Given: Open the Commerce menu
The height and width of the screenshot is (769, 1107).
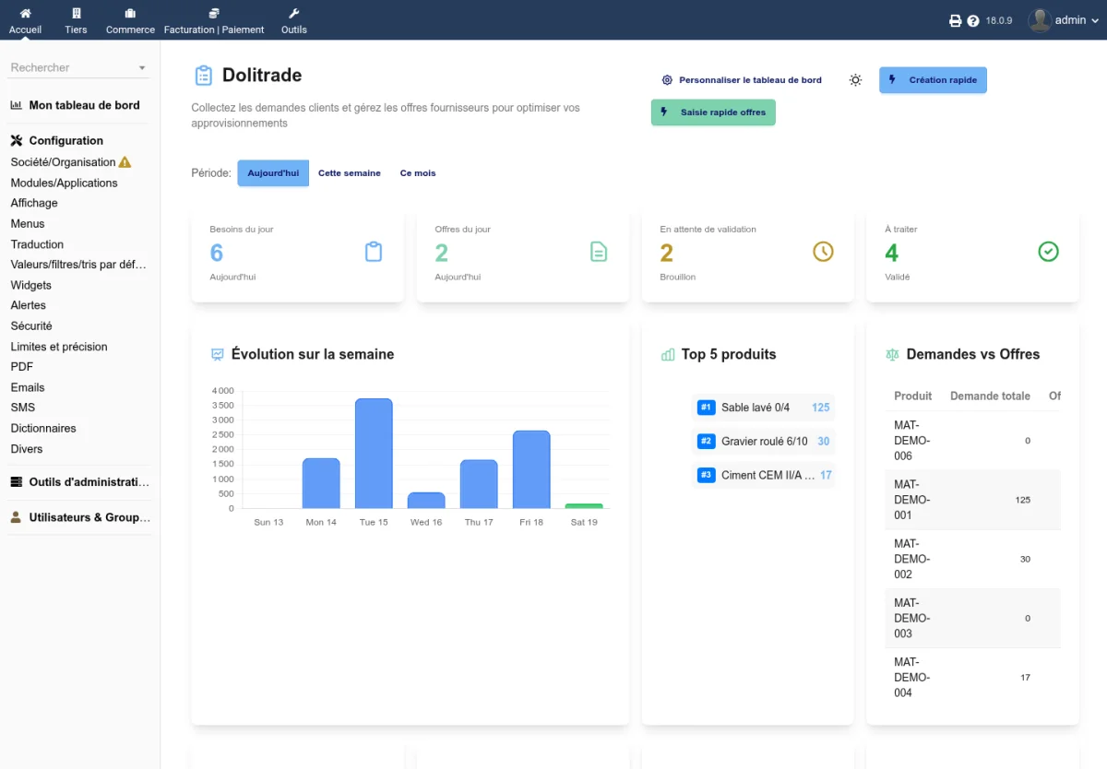Looking at the screenshot, I should click(130, 20).
